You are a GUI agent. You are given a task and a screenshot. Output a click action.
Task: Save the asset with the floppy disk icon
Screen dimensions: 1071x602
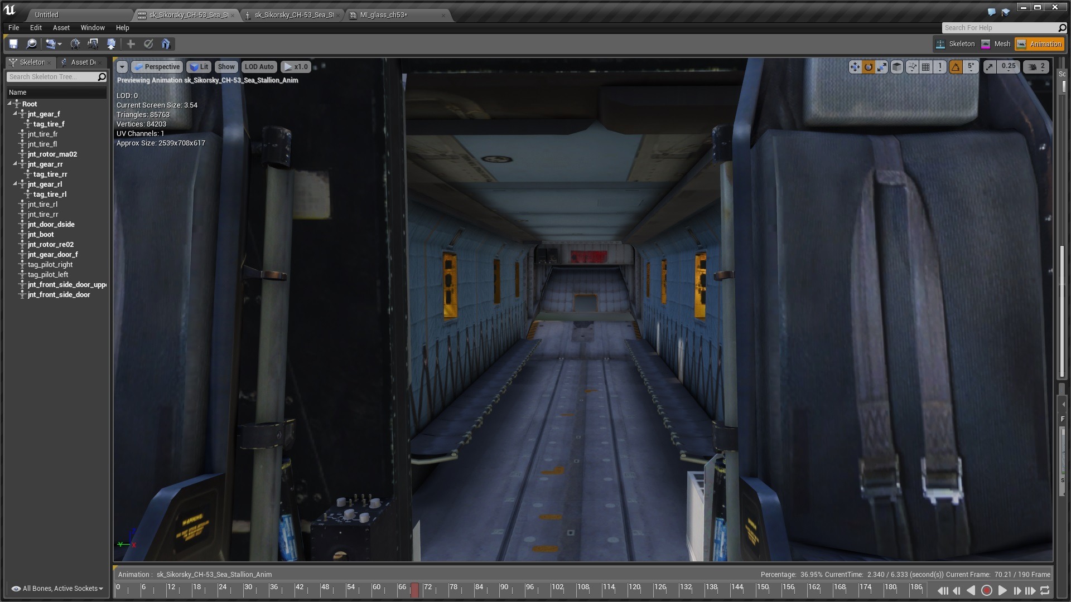click(13, 44)
